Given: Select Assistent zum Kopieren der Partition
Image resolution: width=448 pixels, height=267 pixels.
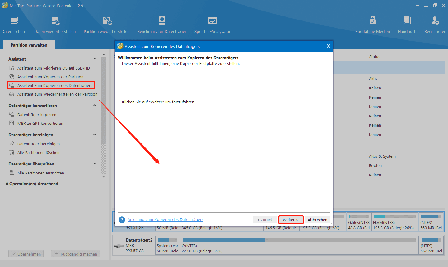Looking at the screenshot, I should point(50,77).
